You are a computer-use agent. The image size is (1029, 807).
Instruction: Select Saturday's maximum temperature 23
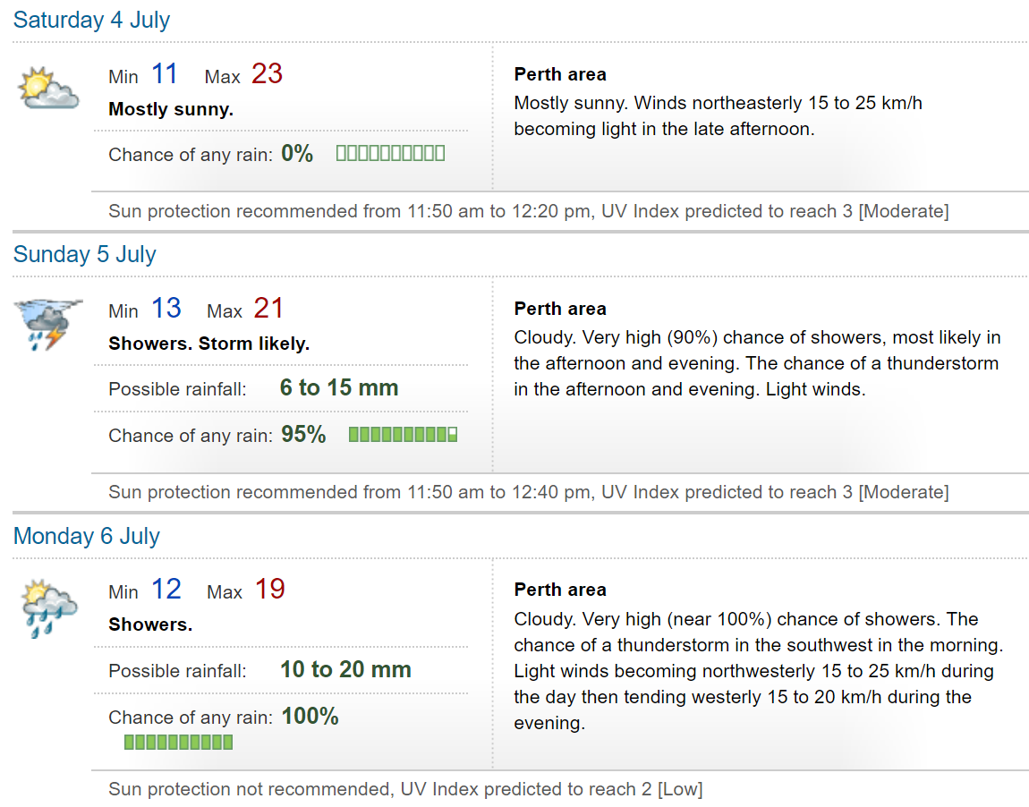point(268,73)
